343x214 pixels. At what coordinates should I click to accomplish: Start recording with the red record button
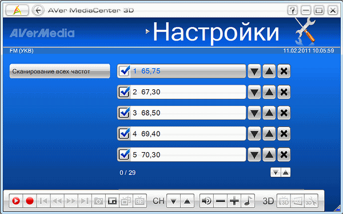[30, 201]
